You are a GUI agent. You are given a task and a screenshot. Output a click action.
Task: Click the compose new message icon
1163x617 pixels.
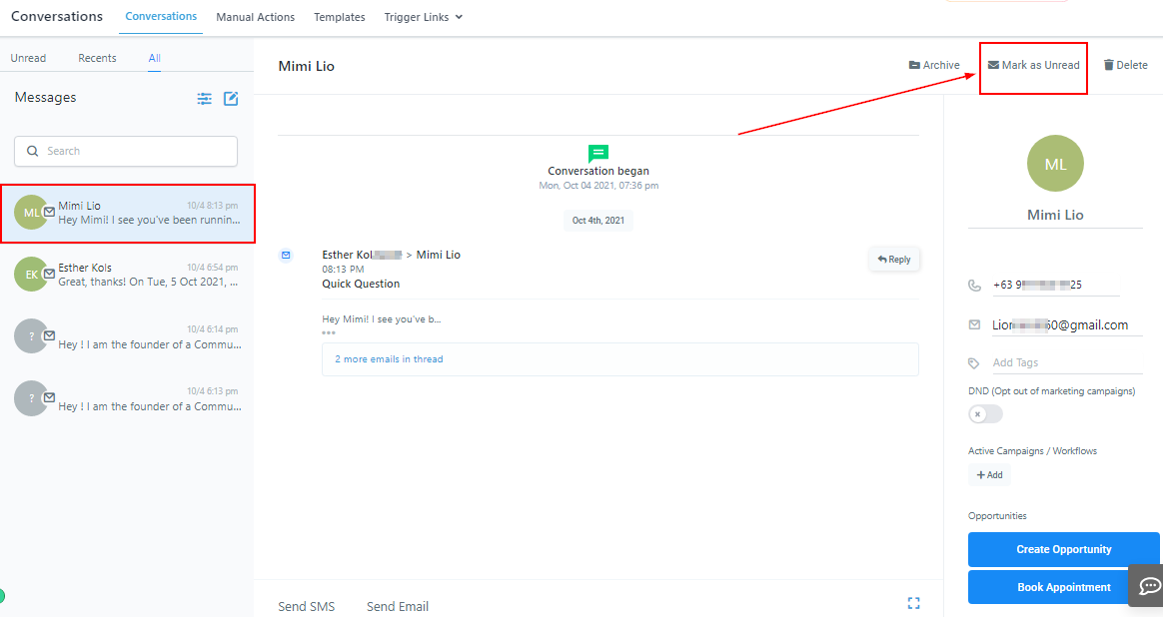pos(231,99)
